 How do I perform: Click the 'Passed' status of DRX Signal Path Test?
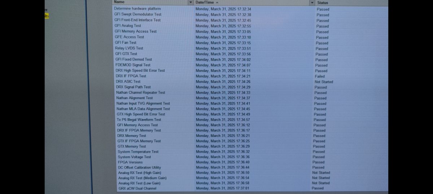321,87
